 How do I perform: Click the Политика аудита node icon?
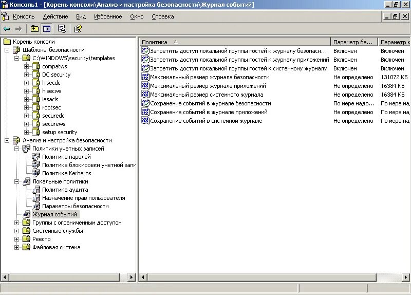tap(36, 190)
